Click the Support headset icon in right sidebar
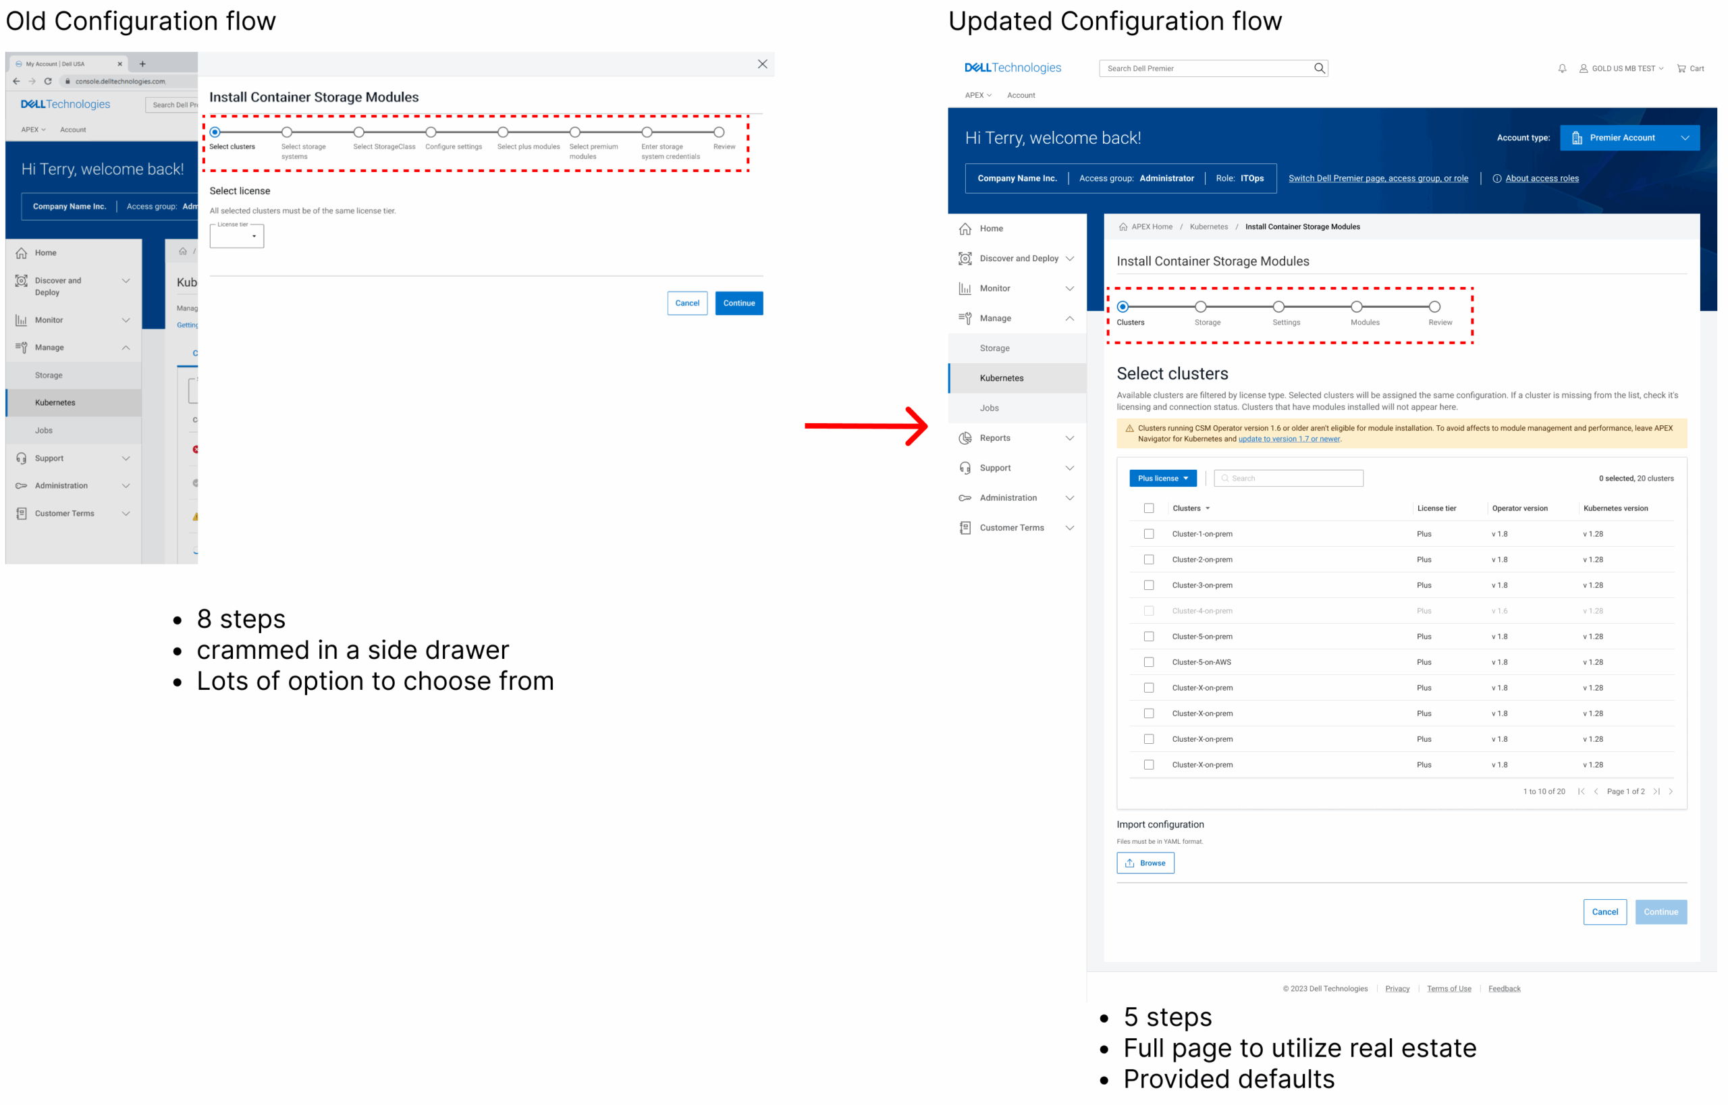This screenshot has height=1105, width=1728. click(965, 468)
